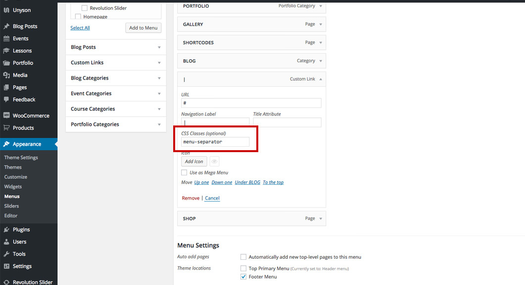The width and height of the screenshot is (525, 285).
Task: Open the Widgets submenu item
Action: [13, 186]
